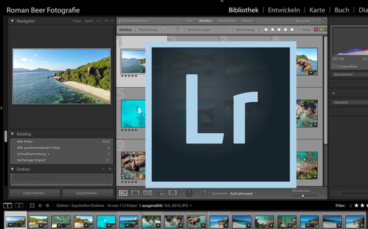The width and height of the screenshot is (368, 229).
Task: Set navigator zoom to 1:1
Action: (x=99, y=21)
